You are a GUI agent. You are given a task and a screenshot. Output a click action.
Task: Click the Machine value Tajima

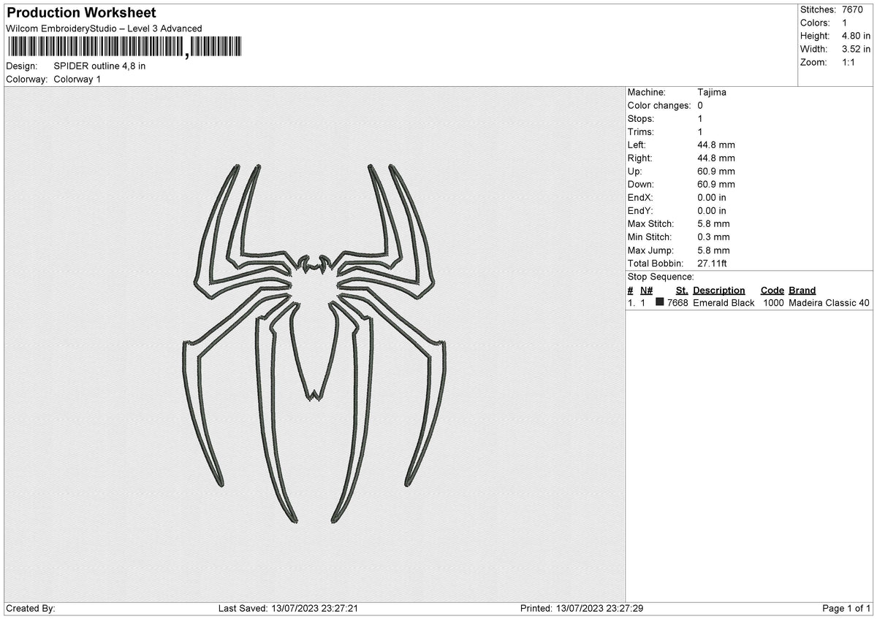click(712, 93)
